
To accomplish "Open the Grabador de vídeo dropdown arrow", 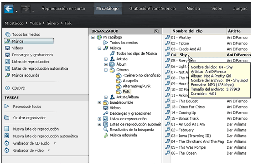I will point(49,150).
